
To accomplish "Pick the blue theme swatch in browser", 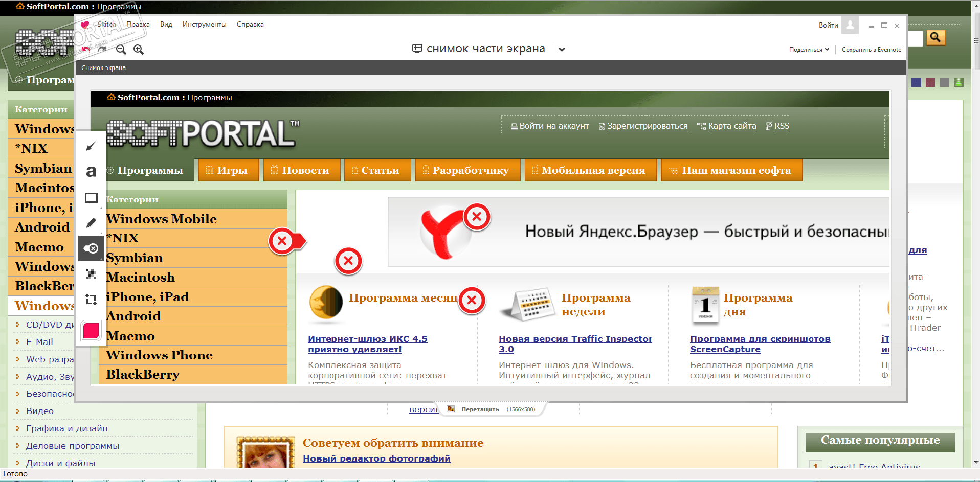I will coord(916,82).
